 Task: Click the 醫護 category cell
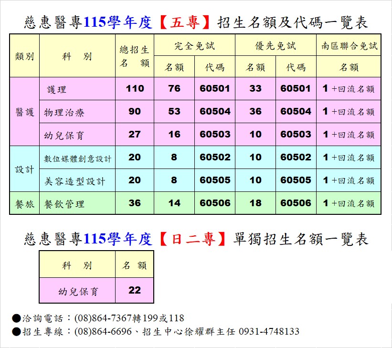pyautogui.click(x=24, y=112)
